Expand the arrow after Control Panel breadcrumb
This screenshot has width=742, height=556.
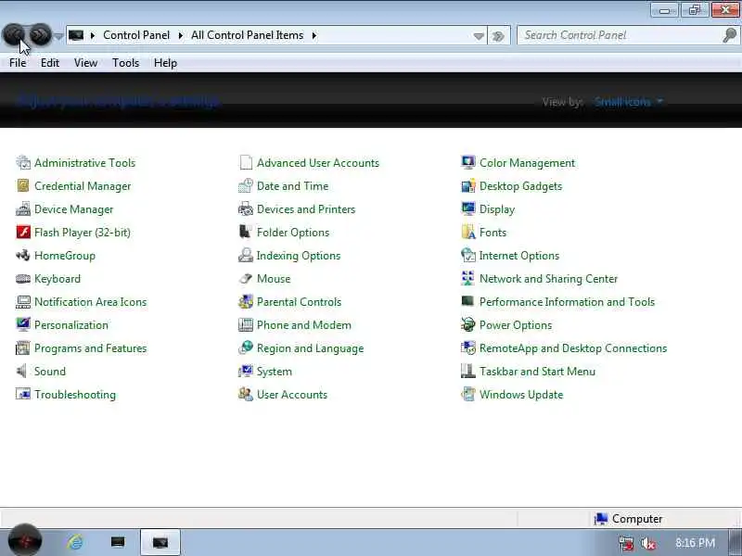click(x=180, y=35)
